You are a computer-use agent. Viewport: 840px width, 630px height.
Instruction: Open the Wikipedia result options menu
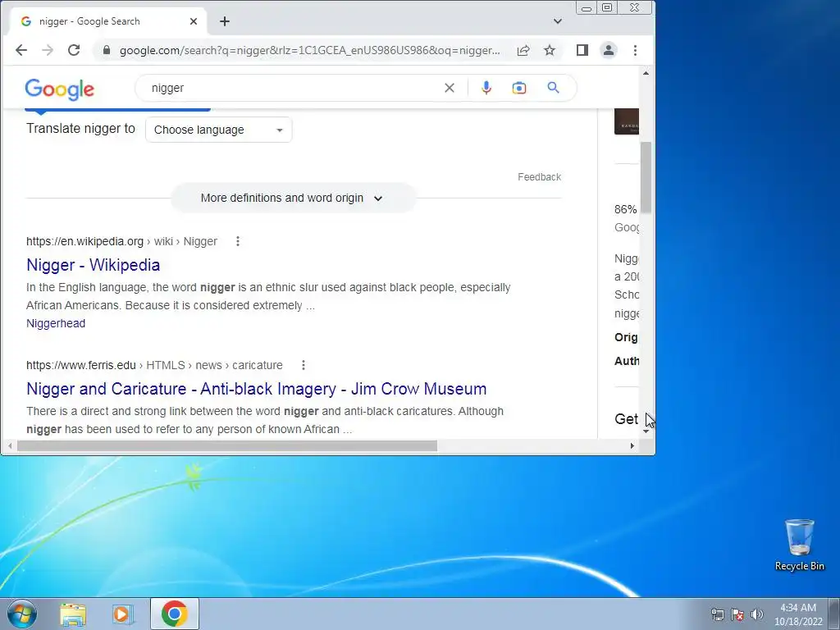(x=238, y=242)
